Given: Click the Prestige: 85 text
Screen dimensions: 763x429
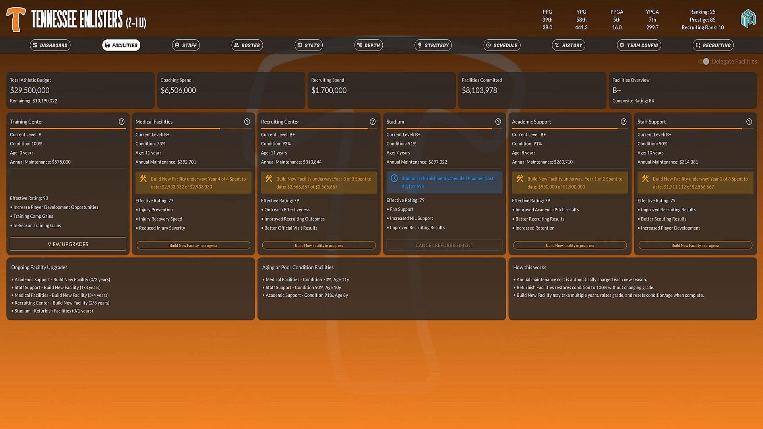Looking at the screenshot, I should point(703,20).
